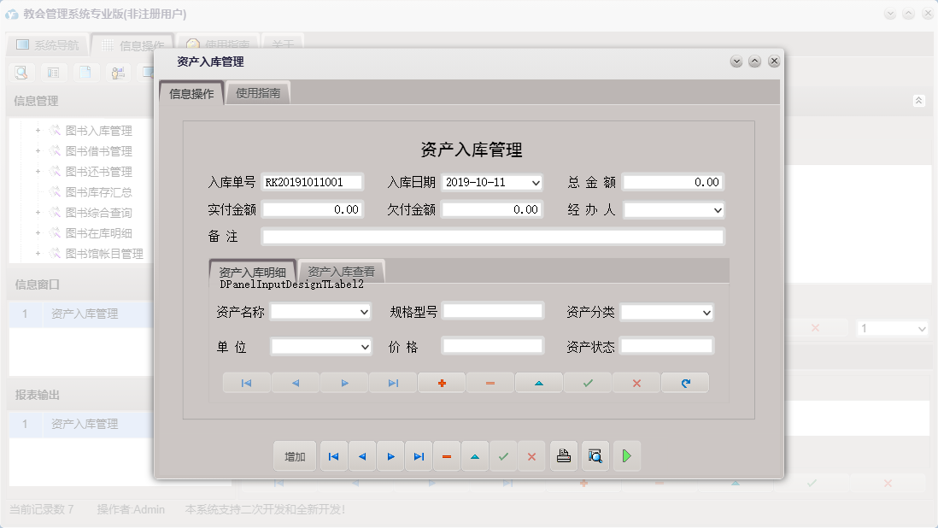The width and height of the screenshot is (938, 528).
Task: Open print preview via the magnifier-printer icon
Action: pos(595,455)
